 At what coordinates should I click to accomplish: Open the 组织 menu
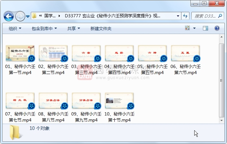click(x=15, y=29)
